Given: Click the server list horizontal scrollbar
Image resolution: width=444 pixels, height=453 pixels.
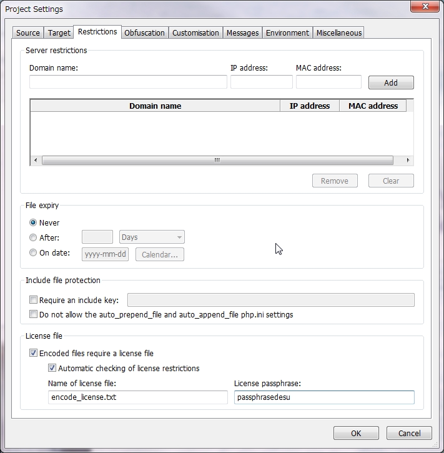Looking at the screenshot, I should tap(217, 161).
